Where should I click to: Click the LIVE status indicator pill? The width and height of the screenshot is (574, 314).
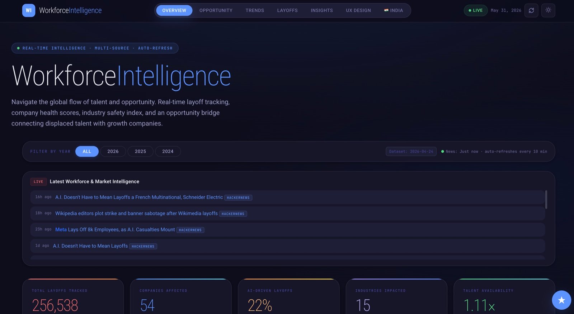point(476,10)
